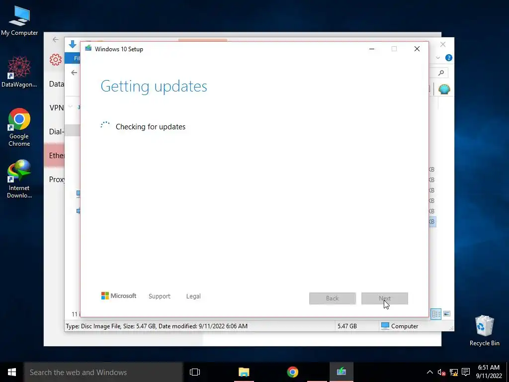Minimize the Windows 10 Setup window
Screen dimensions: 509x382
coord(372,49)
